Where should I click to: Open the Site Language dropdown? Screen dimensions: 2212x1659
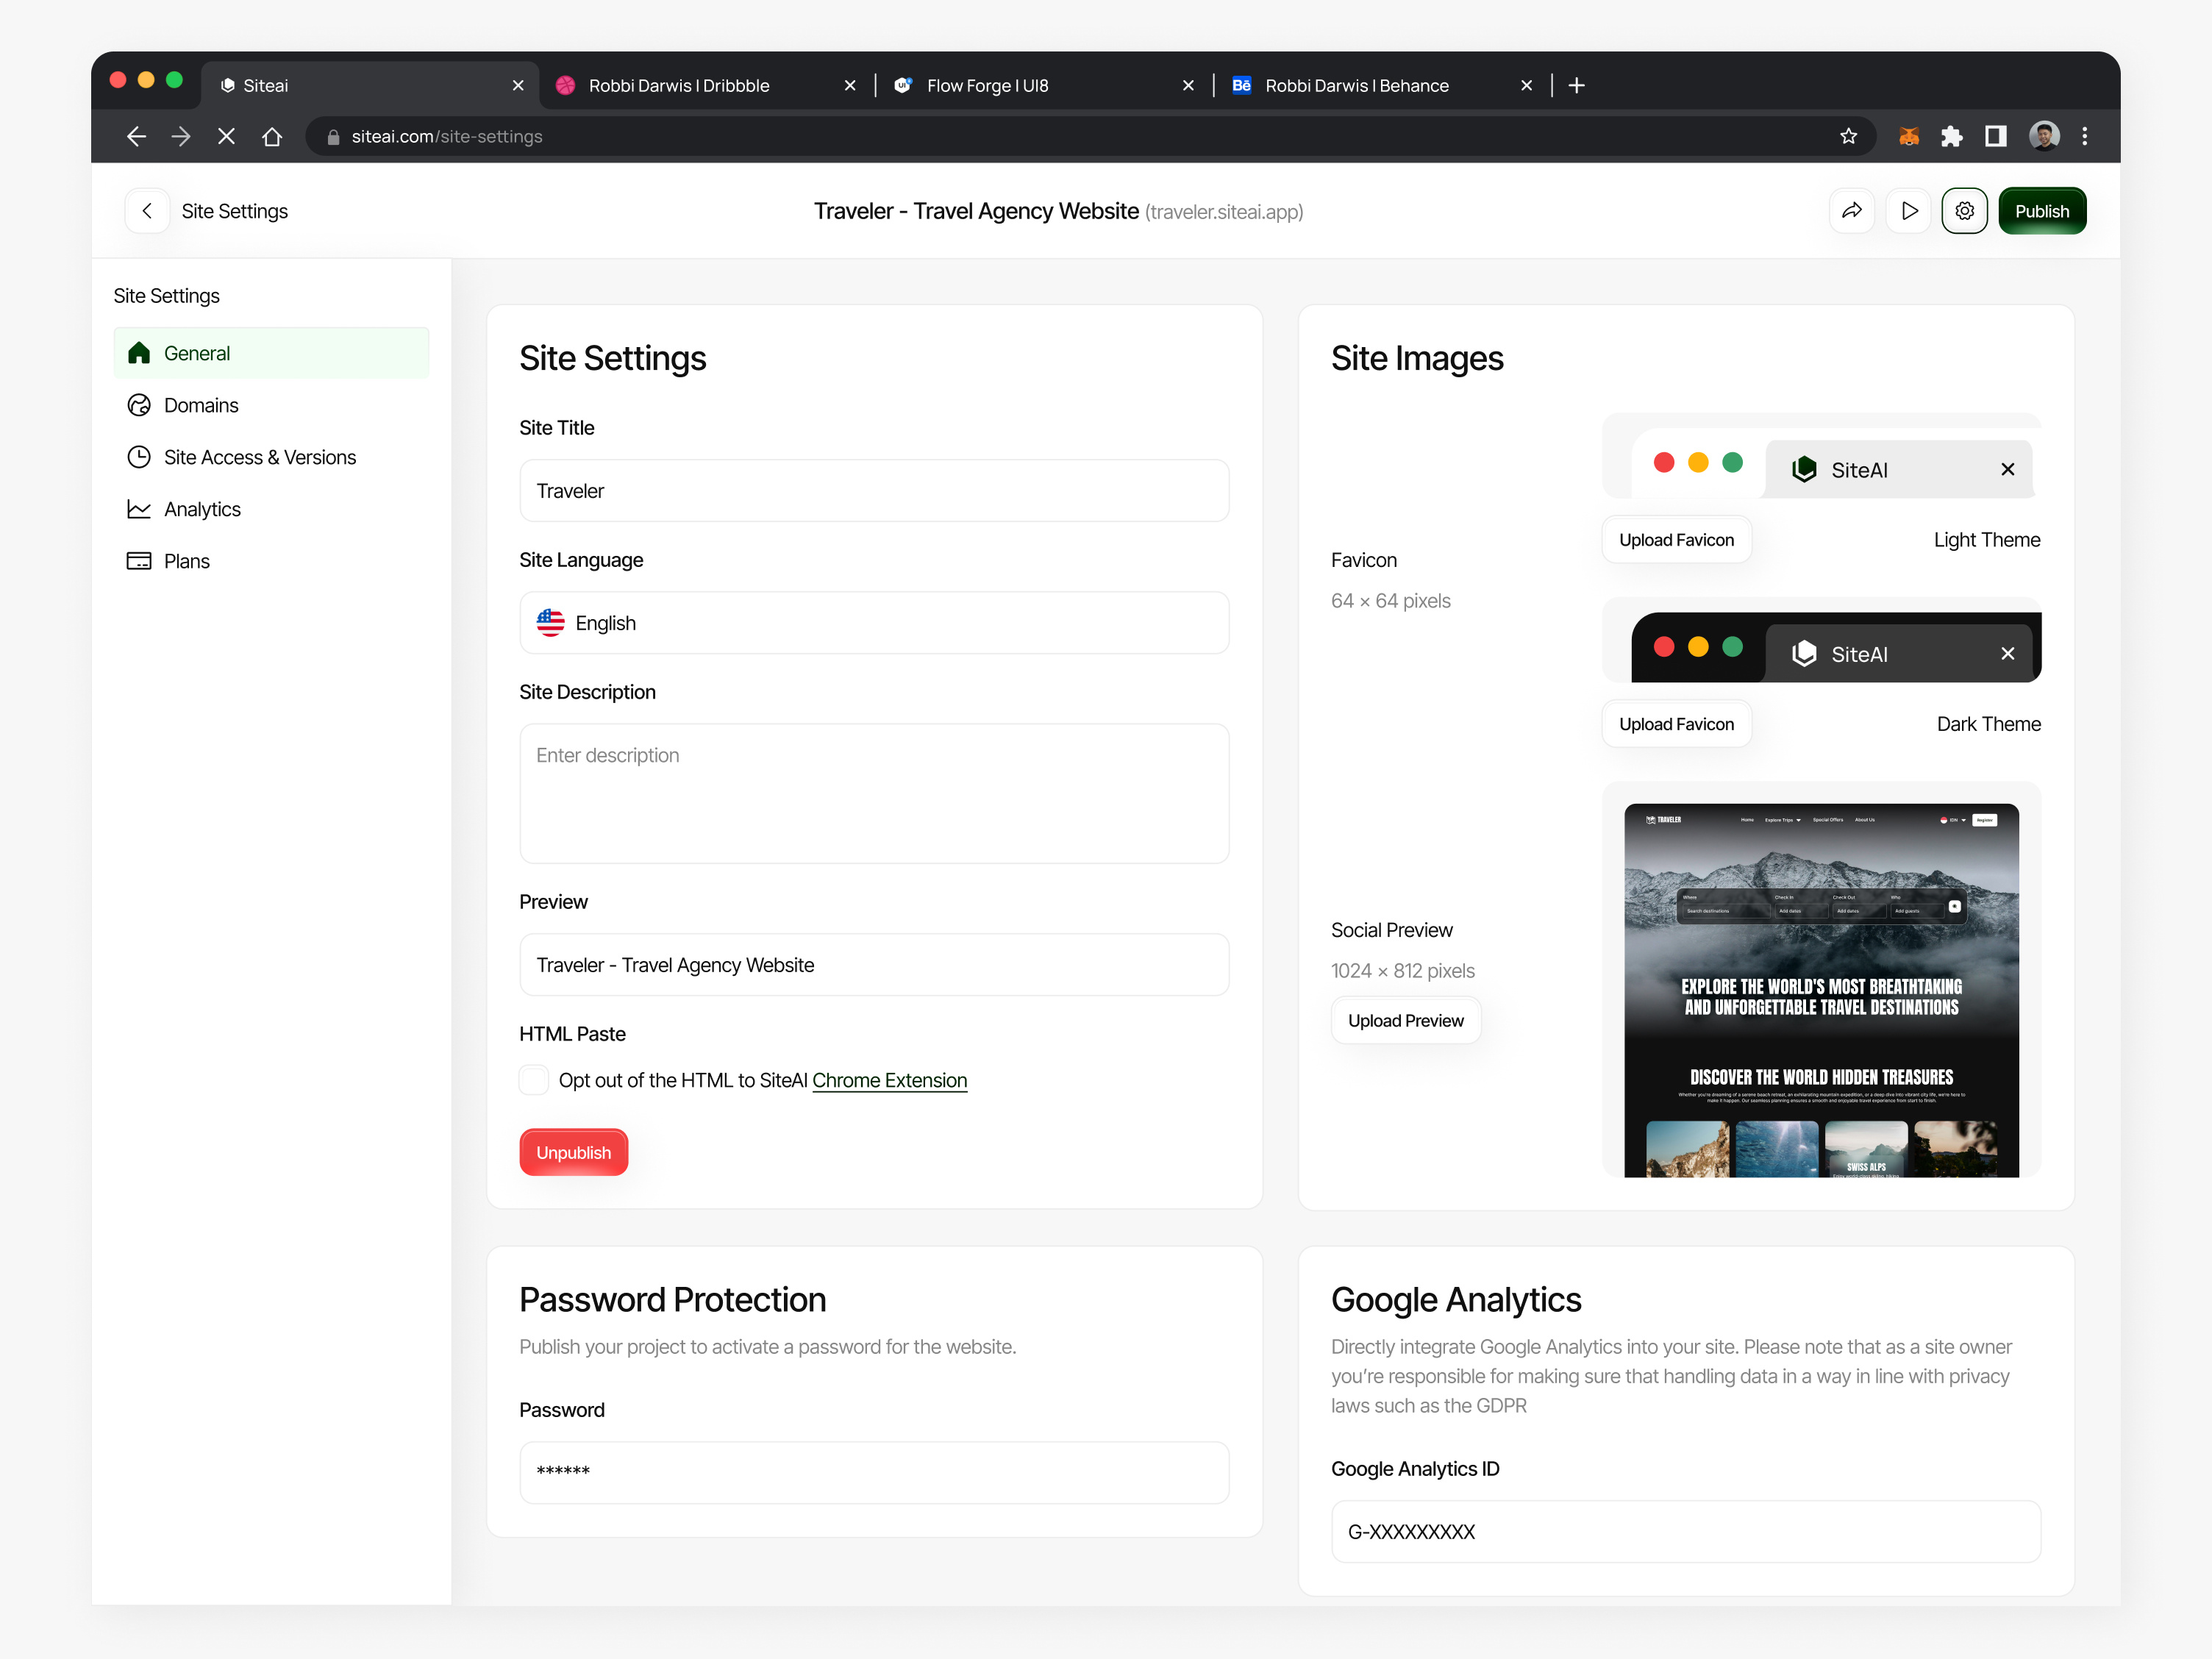click(x=873, y=622)
